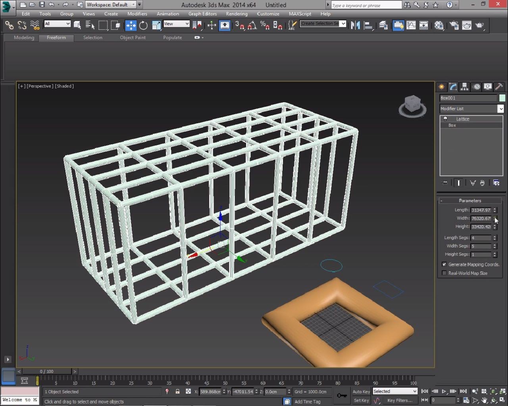
Task: Open reference coordinate system View dropdown
Action: [x=176, y=24]
